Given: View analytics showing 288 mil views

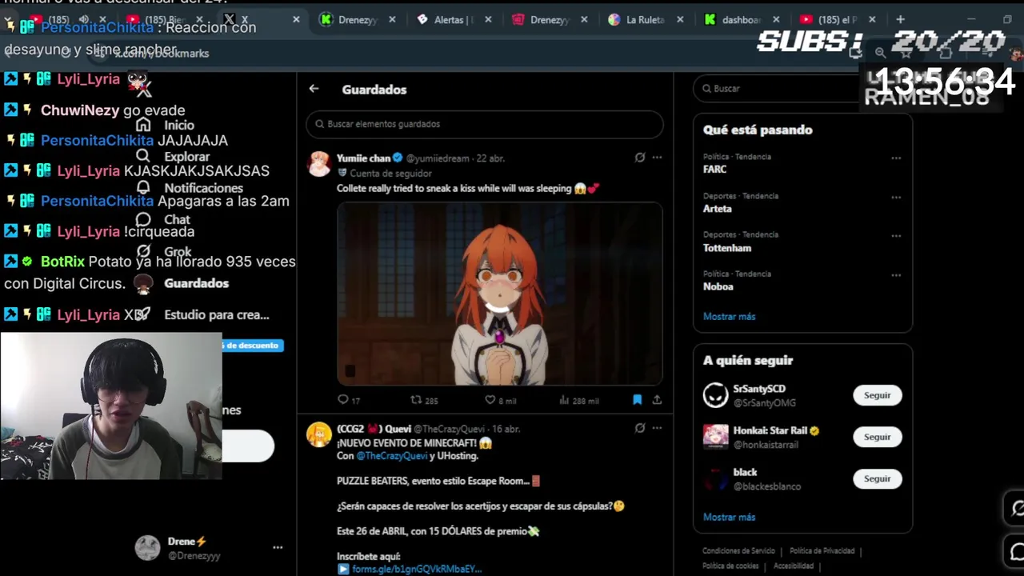Looking at the screenshot, I should [578, 400].
